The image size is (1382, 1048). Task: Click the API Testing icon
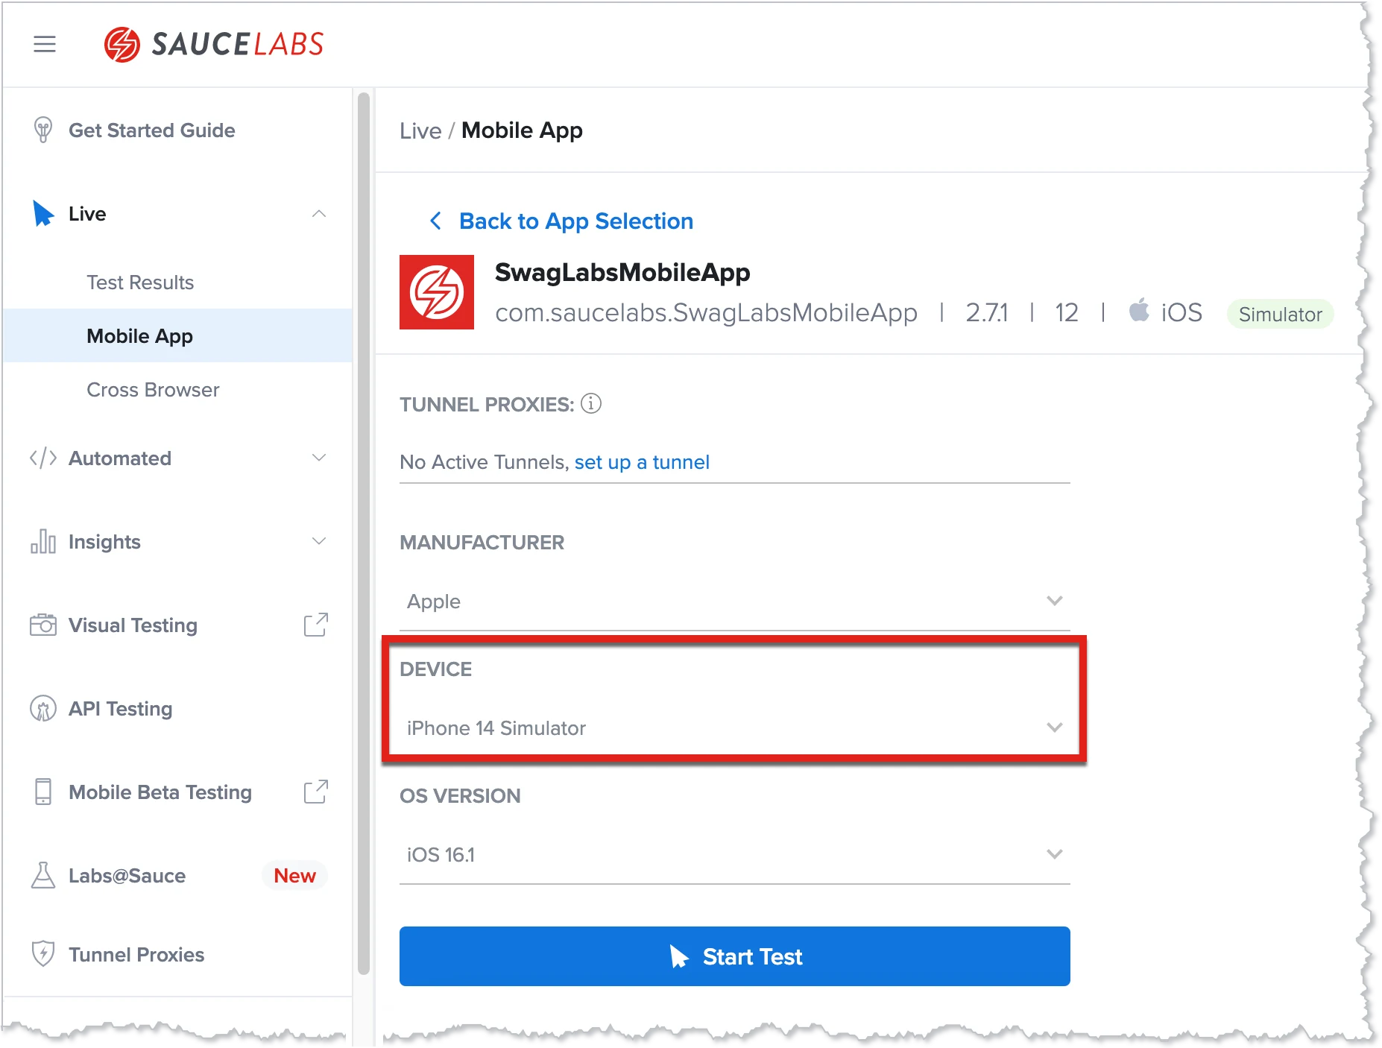pyautogui.click(x=43, y=708)
